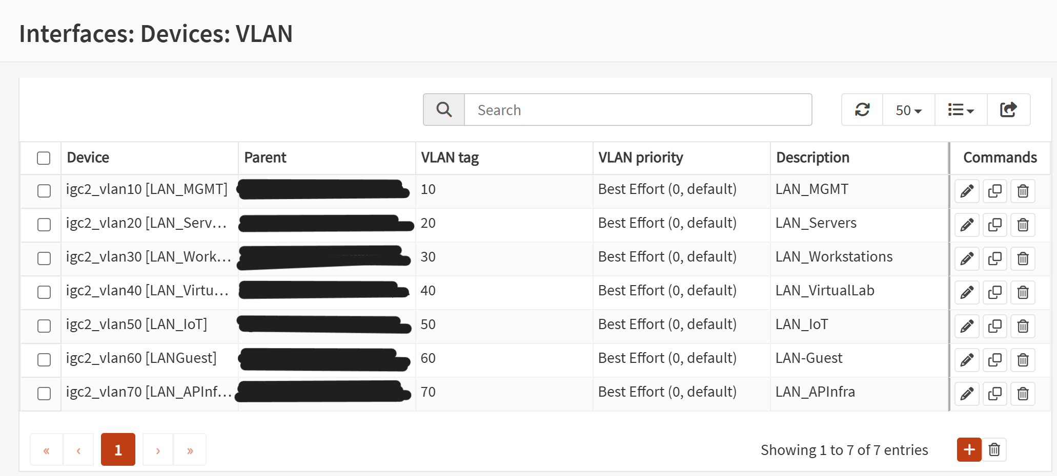Add a new VLAN with plus button
The height and width of the screenshot is (476, 1057).
[x=969, y=450]
